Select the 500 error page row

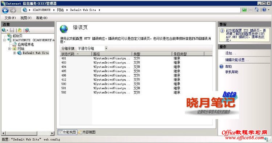point(136,84)
